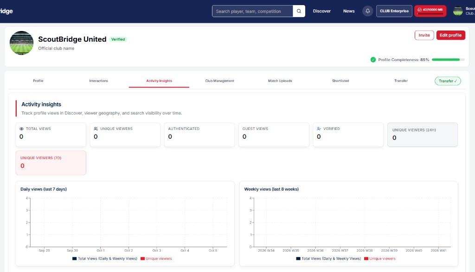Click the dark blue Total Views legend swatch in Daily chart
This screenshot has height=272, width=475.
[x=74, y=259]
